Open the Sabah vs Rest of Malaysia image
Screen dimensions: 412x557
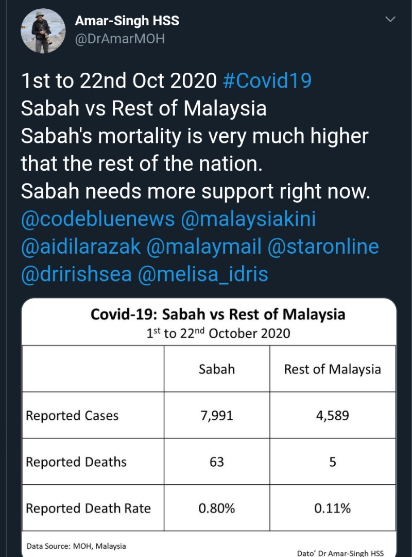pos(209,428)
